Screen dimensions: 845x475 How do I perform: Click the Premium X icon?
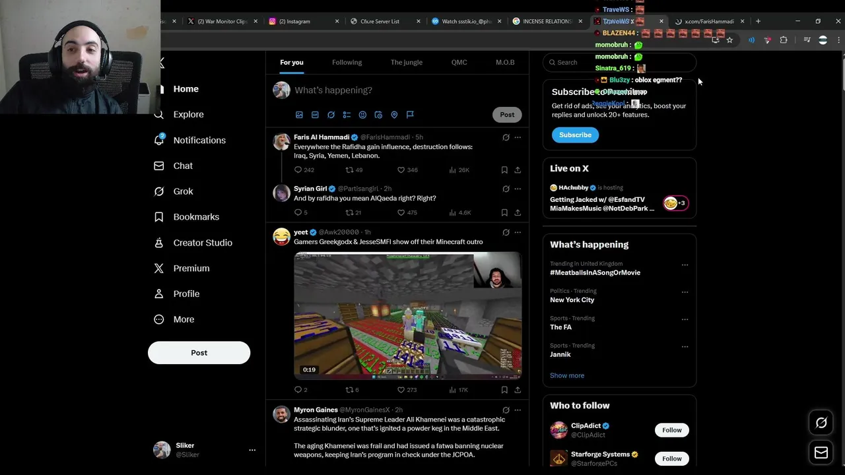(159, 269)
